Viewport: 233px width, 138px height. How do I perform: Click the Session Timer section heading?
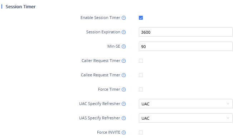click(x=21, y=7)
